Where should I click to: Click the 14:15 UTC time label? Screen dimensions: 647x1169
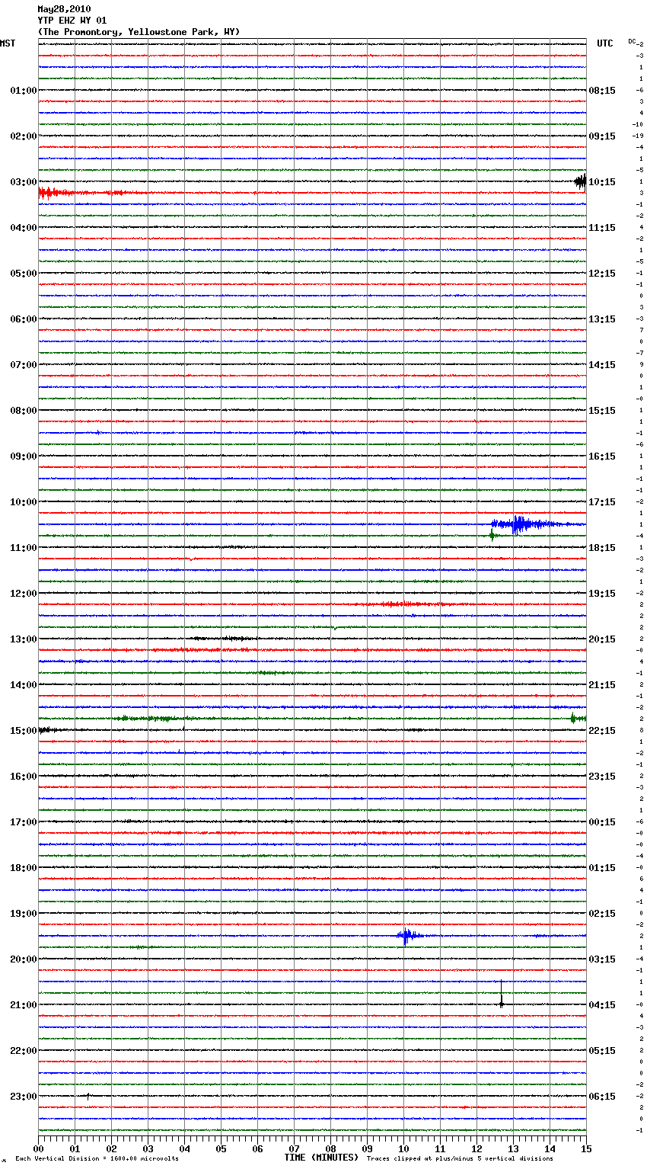click(602, 365)
